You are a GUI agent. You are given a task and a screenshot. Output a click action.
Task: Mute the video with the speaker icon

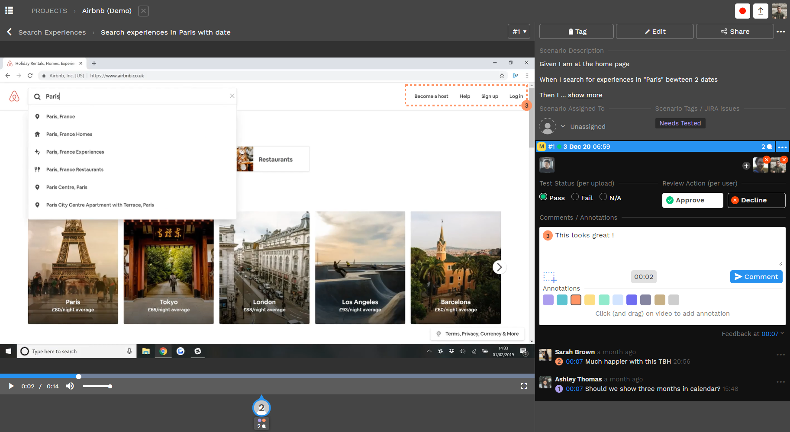point(69,386)
